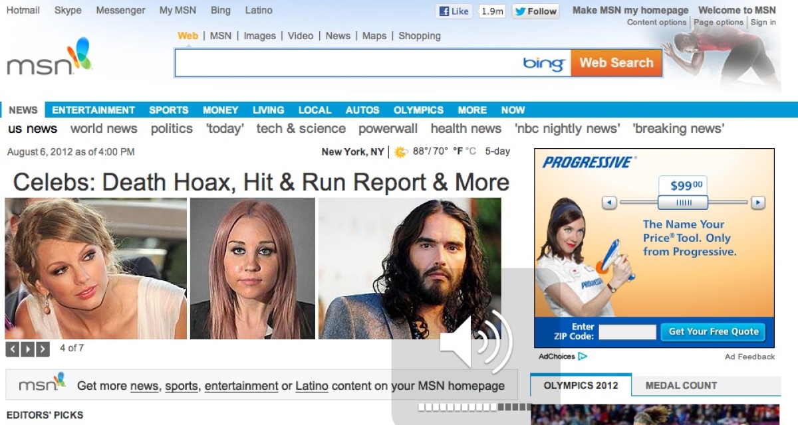Switch temperature to Fahrenheit
798x425 pixels.
pos(458,151)
